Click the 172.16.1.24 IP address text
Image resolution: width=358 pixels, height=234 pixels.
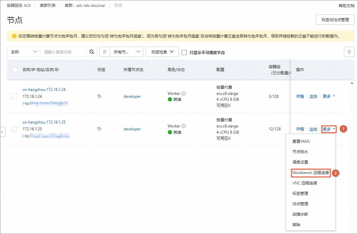pyautogui.click(x=32, y=96)
